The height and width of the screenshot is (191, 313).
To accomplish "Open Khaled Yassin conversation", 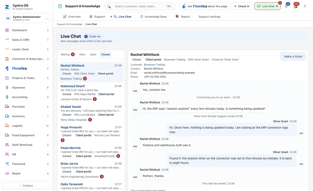I will coord(91,113).
